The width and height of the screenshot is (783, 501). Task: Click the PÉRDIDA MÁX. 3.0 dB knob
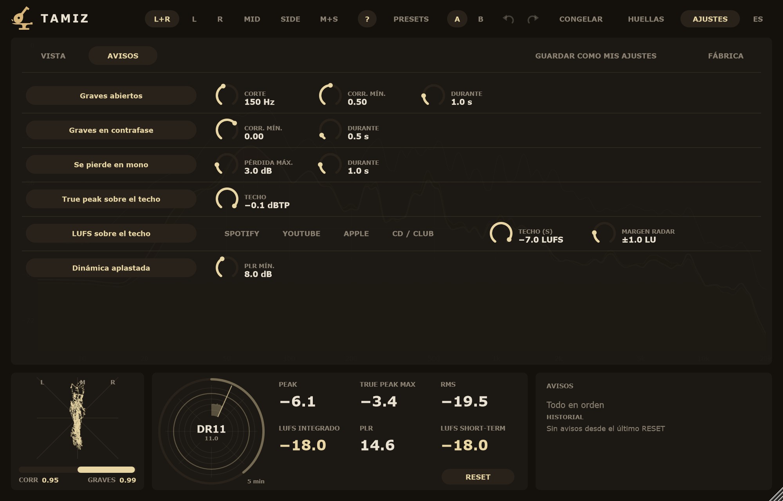pos(227,164)
